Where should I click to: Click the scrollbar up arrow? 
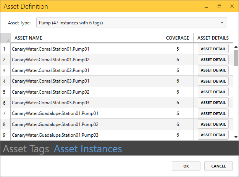click(236, 47)
